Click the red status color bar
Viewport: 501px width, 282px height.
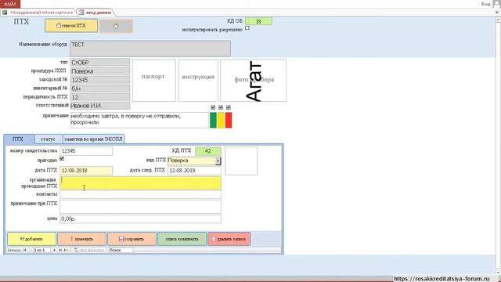pyautogui.click(x=229, y=120)
